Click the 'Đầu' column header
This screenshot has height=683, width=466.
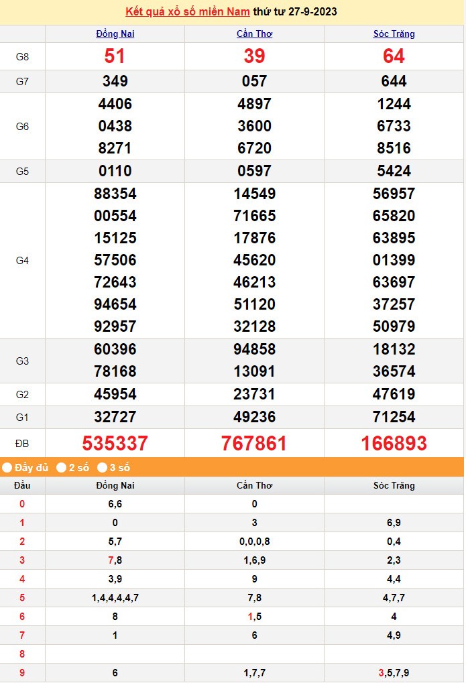[x=22, y=485]
